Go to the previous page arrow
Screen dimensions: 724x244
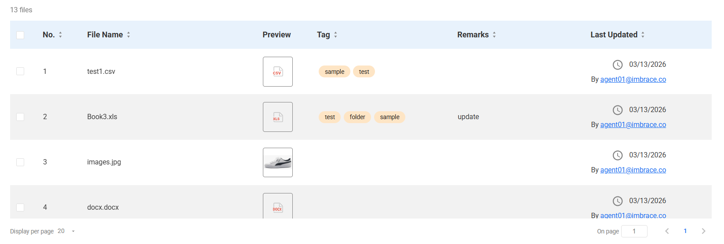point(667,231)
